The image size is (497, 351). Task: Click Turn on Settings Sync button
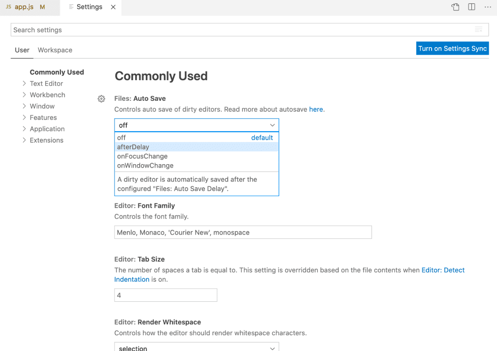click(x=452, y=48)
